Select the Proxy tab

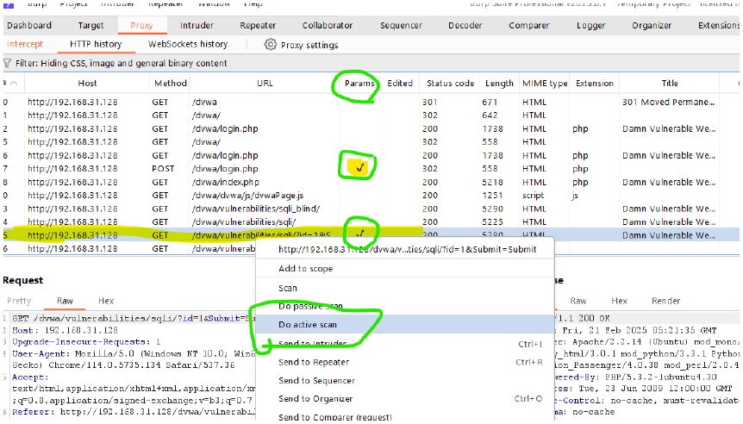[x=141, y=25]
